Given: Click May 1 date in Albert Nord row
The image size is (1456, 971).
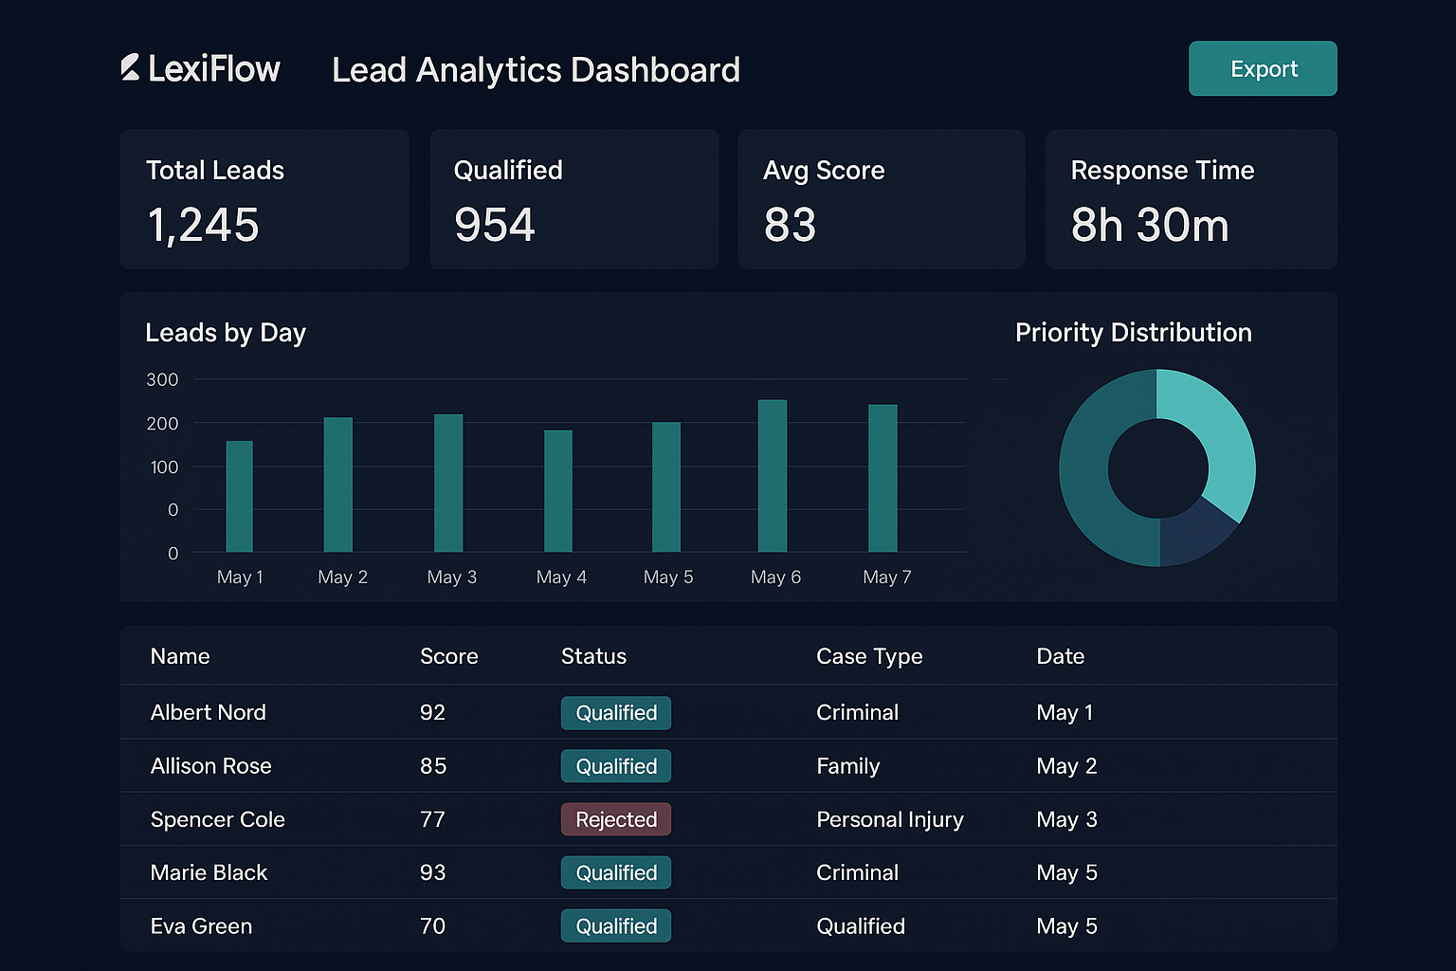Looking at the screenshot, I should pyautogui.click(x=1065, y=712).
